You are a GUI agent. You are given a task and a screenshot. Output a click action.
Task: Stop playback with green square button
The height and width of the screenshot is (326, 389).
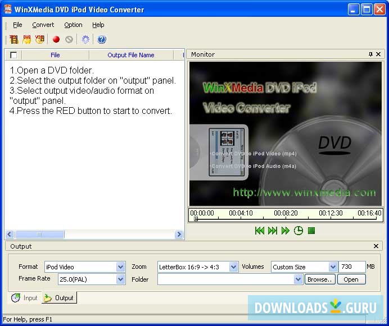pos(311,231)
